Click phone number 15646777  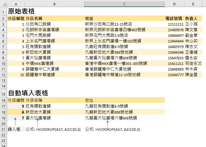tap(176, 75)
